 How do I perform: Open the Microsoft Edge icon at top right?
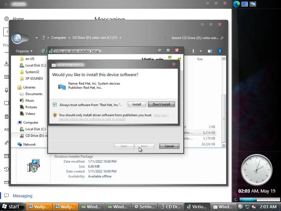click(236, 4)
